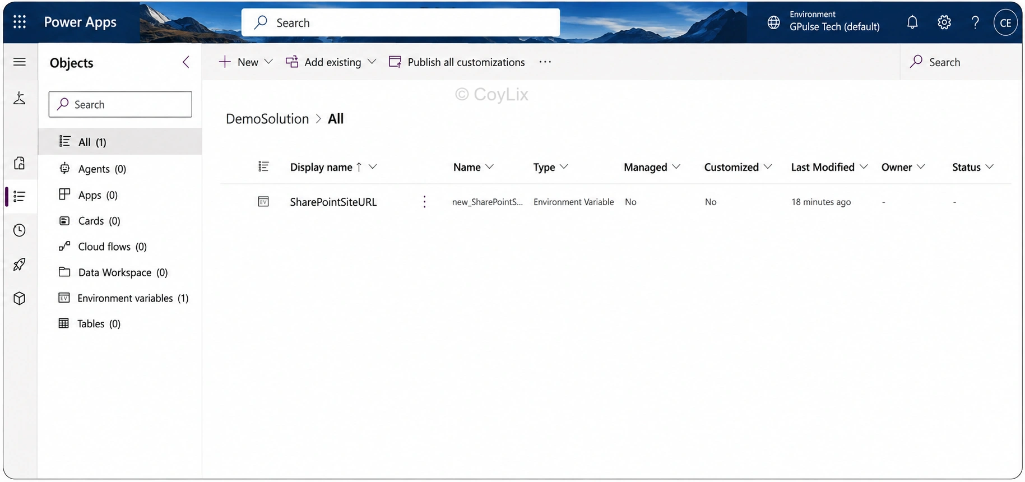This screenshot has height=482, width=1025.
Task: Expand the Add existing dropdown arrow
Action: pyautogui.click(x=372, y=62)
